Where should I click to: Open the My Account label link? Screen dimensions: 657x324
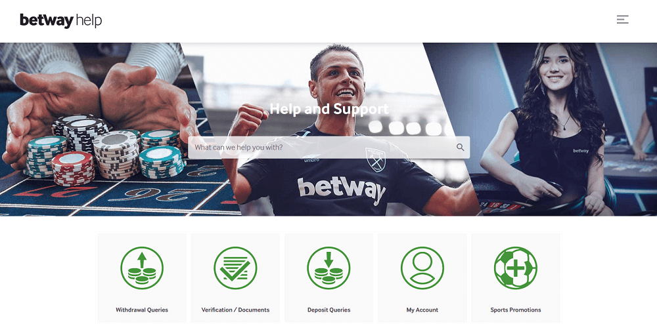422,310
